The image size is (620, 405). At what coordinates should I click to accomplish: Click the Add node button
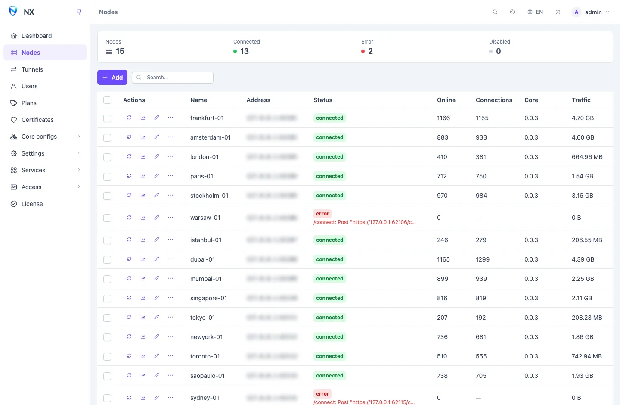pyautogui.click(x=112, y=78)
